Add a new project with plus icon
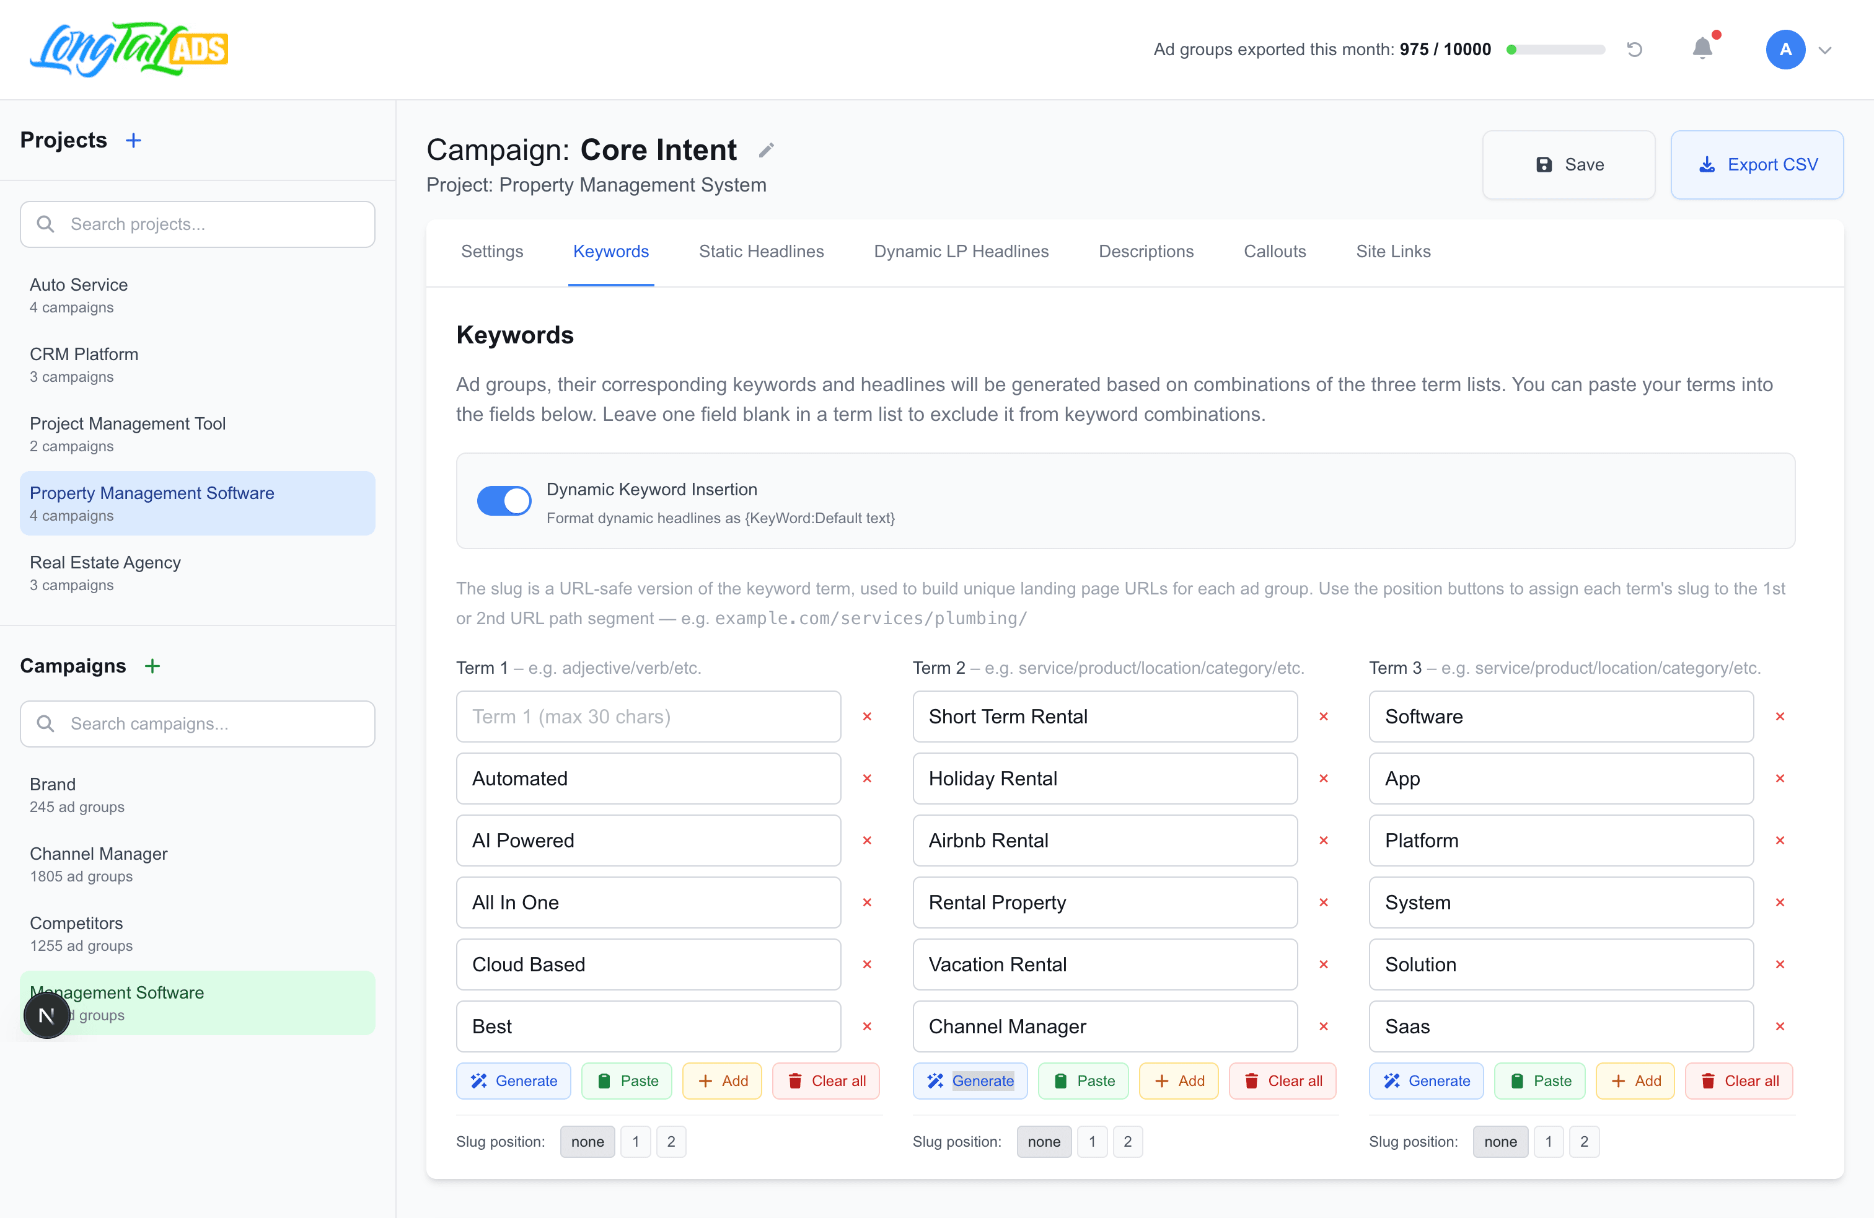Screen dimensions: 1874x1218 (x=134, y=140)
